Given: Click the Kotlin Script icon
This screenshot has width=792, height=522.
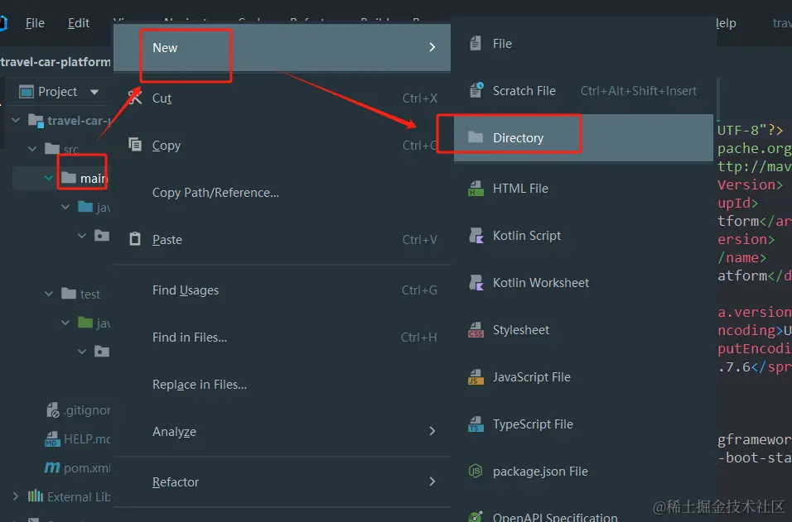Looking at the screenshot, I should coord(476,235).
